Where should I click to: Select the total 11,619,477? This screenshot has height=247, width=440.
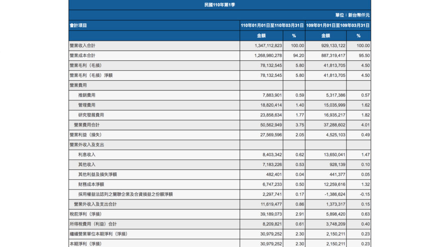271,205
